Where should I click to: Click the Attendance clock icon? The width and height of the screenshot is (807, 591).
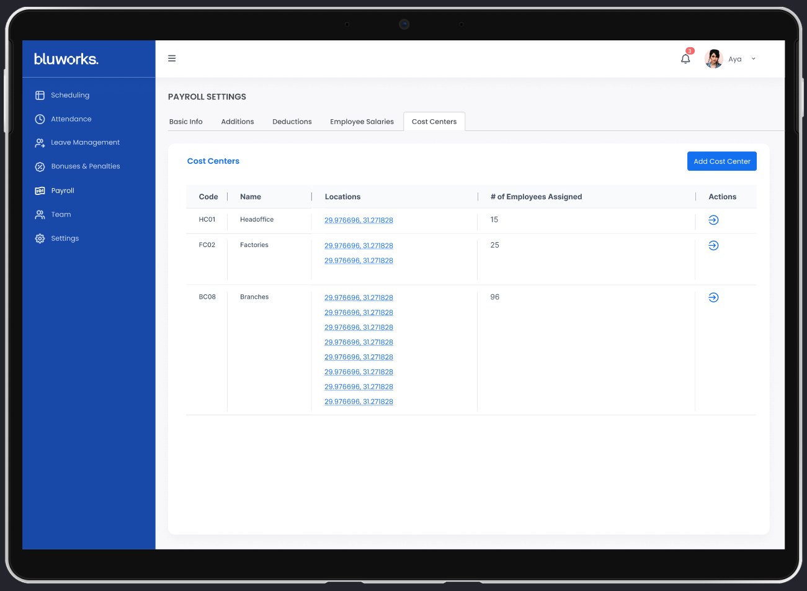(x=40, y=119)
